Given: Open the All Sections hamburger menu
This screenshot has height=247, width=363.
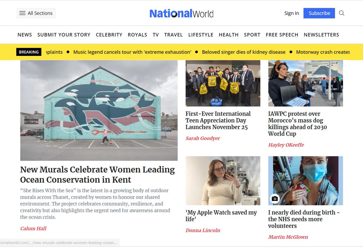Looking at the screenshot, I should pos(36,13).
